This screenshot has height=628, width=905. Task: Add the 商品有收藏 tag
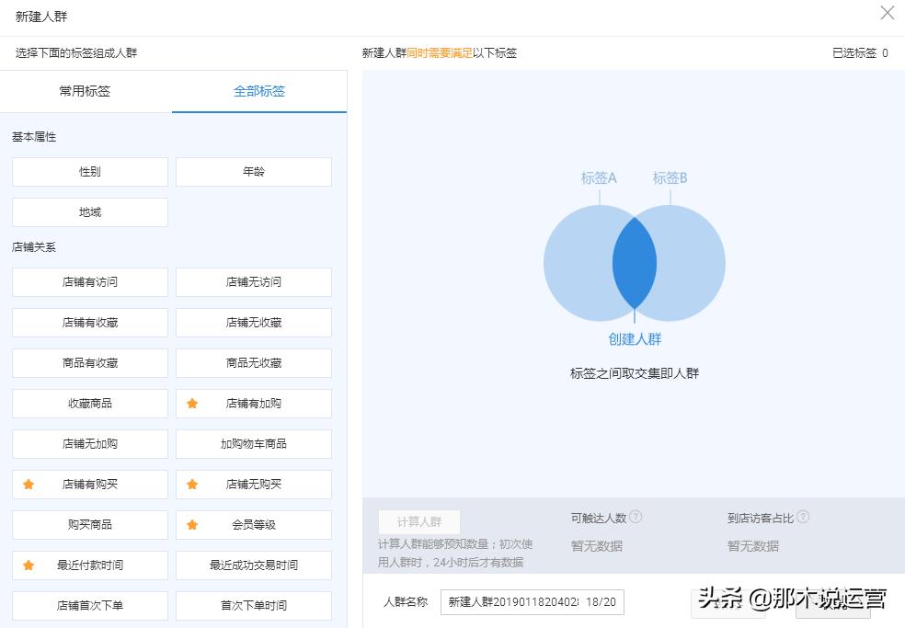[x=89, y=362]
